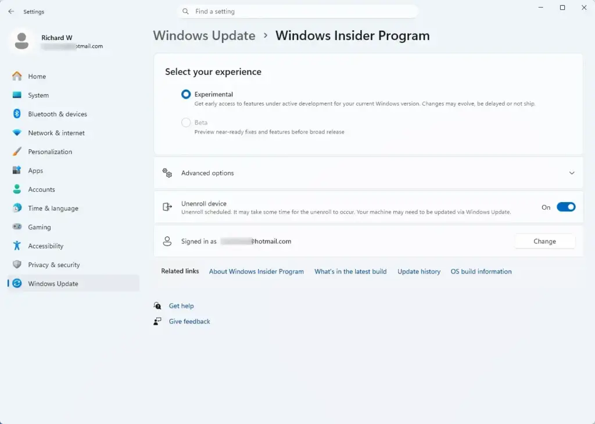This screenshot has height=424, width=595.
Task: Click the Find a setting search field
Action: click(x=297, y=12)
